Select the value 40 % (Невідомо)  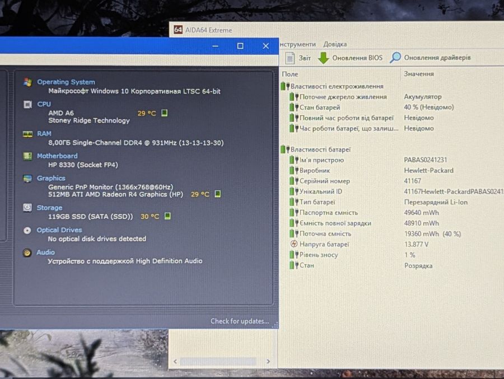coord(429,107)
